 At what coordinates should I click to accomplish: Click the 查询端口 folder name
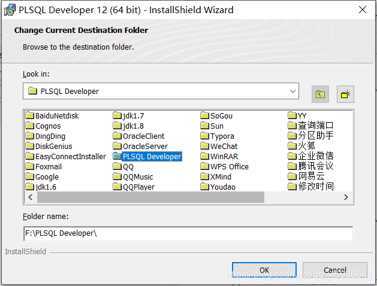(316, 126)
